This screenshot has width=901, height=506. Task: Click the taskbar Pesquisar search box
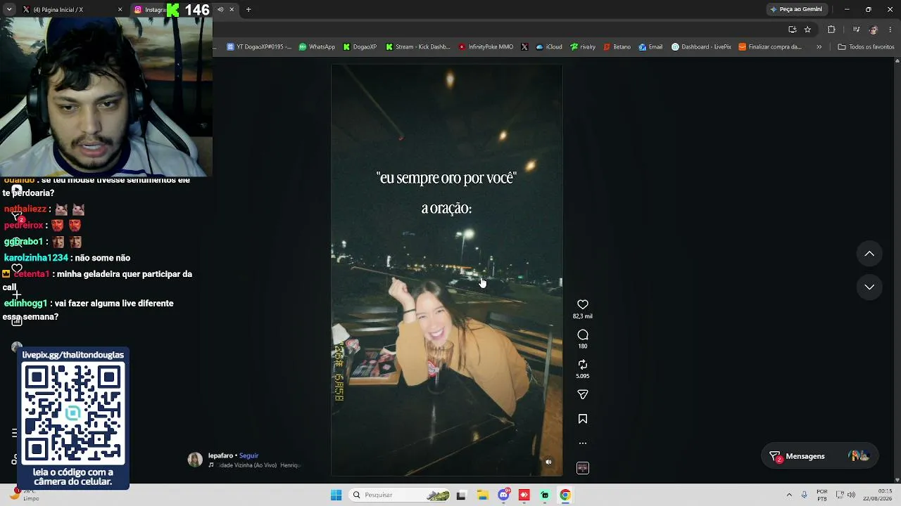399,495
